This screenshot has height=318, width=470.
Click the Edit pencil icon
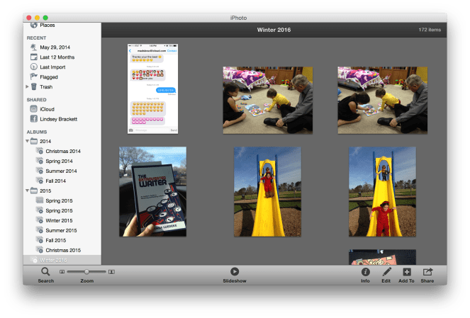(386, 272)
